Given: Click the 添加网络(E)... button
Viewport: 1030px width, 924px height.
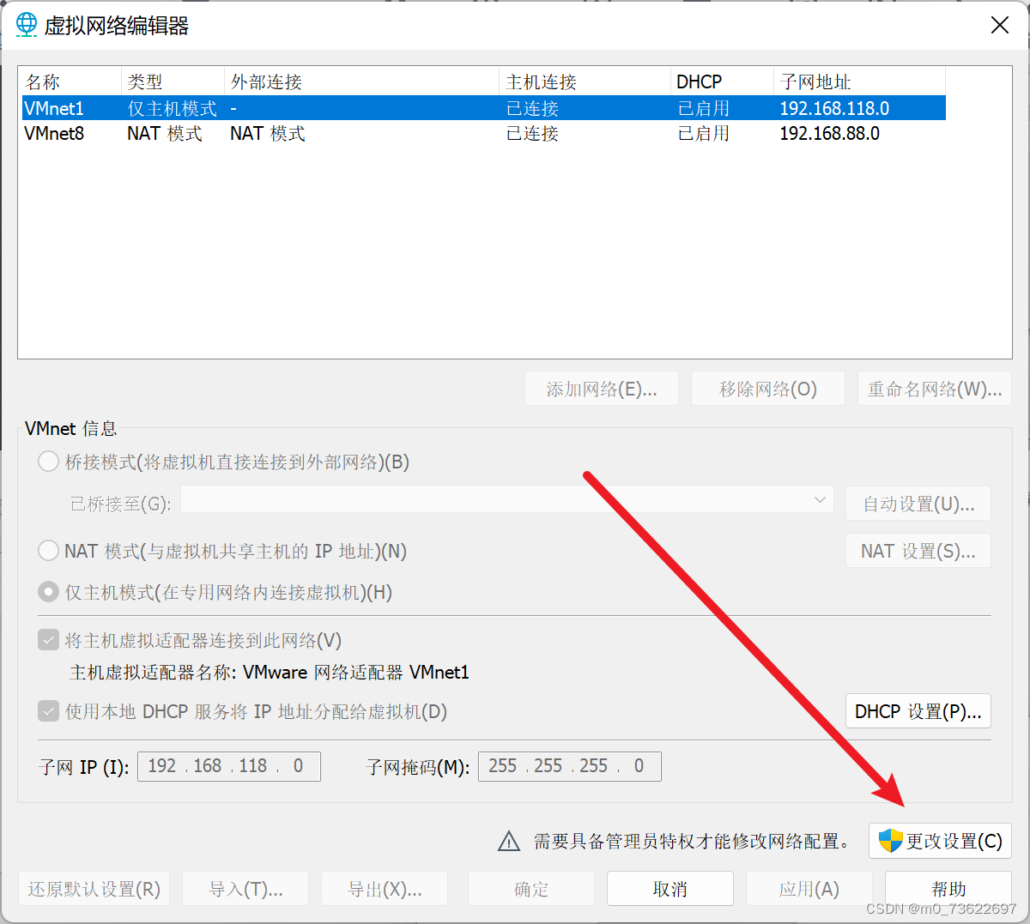Looking at the screenshot, I should (x=602, y=389).
